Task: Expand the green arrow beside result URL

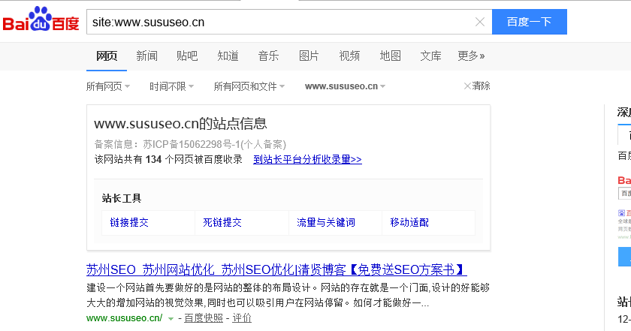Action: click(x=171, y=318)
